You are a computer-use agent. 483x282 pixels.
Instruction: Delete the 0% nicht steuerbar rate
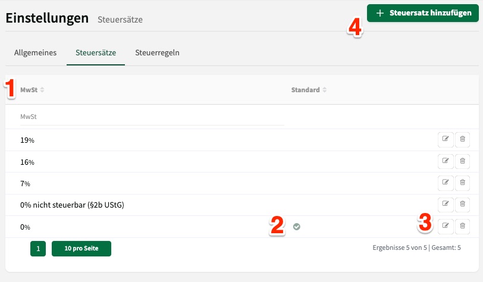[463, 205]
